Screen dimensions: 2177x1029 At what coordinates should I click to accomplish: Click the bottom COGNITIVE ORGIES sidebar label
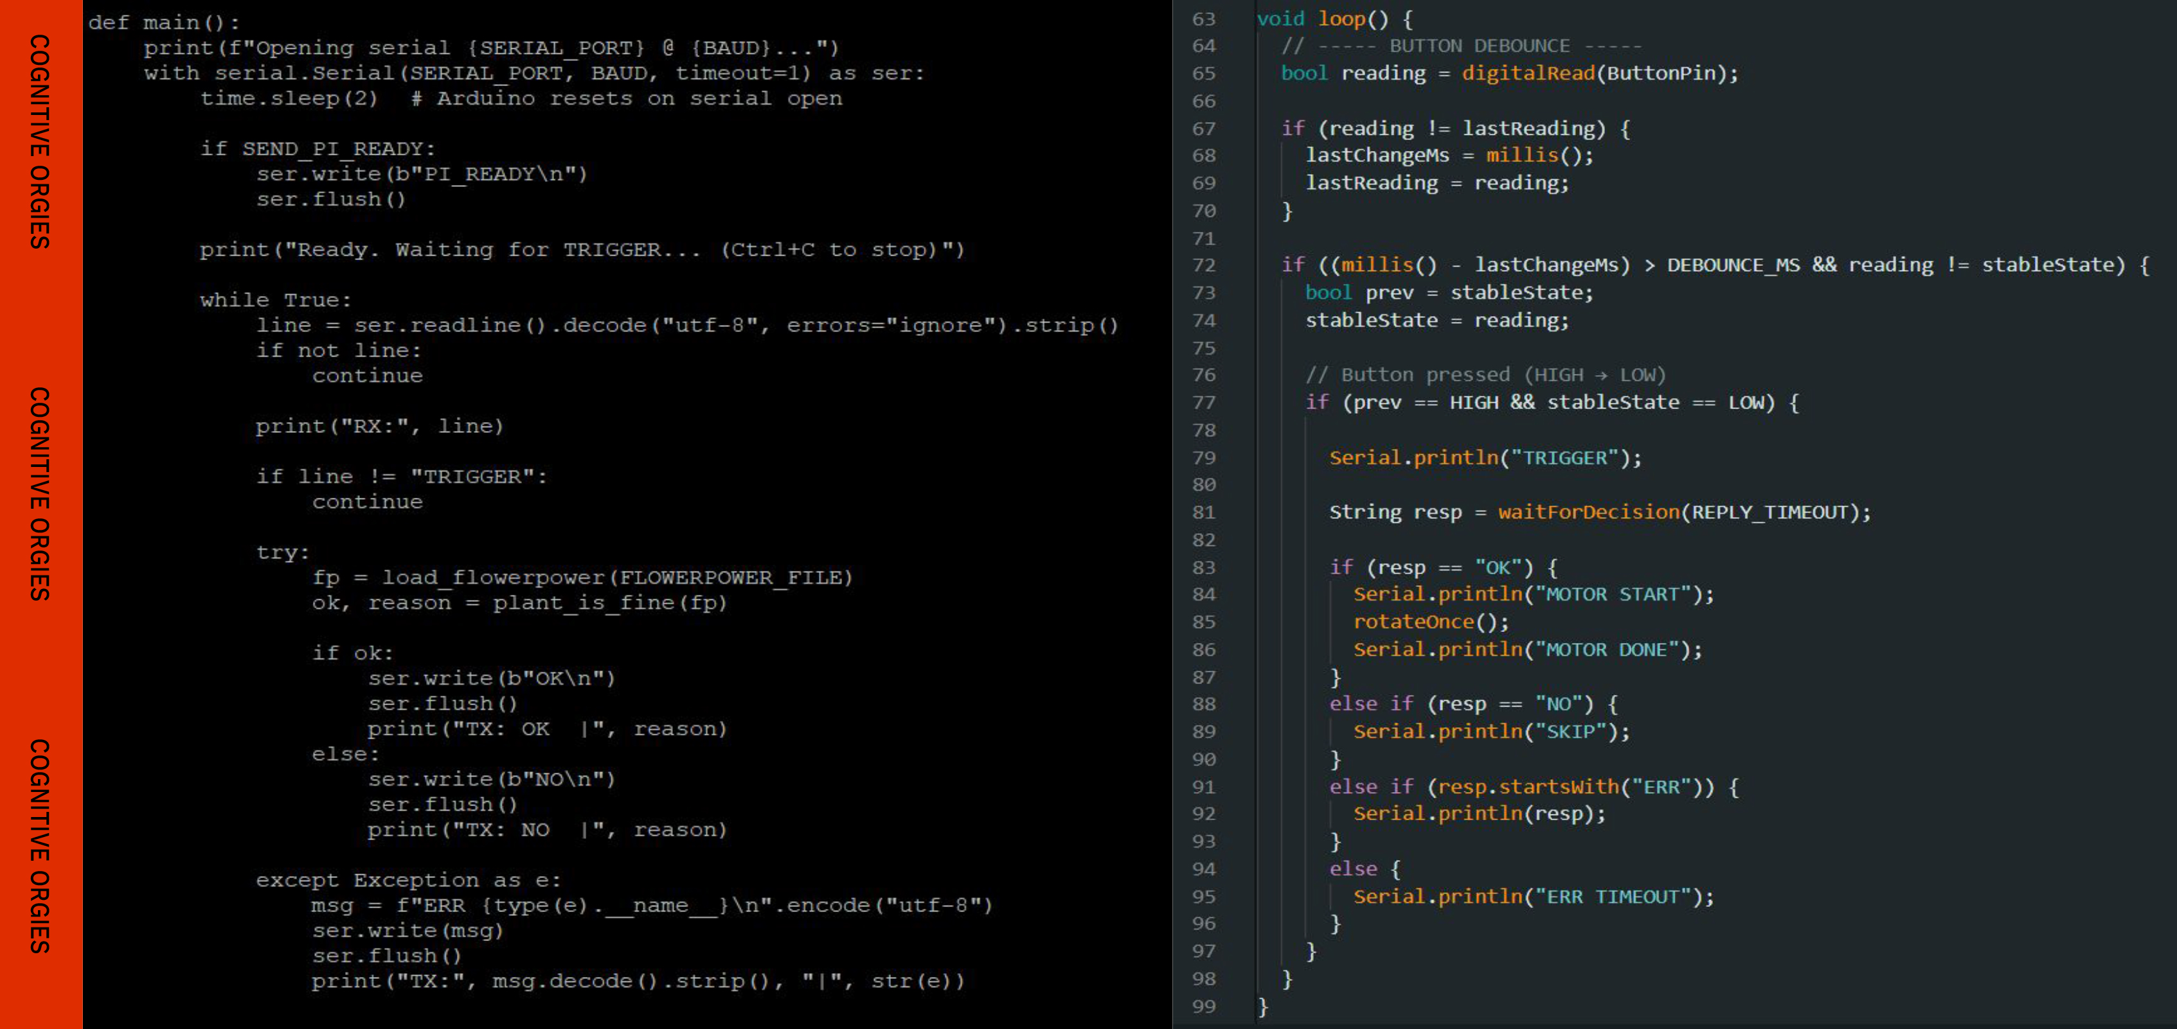pos(40,846)
